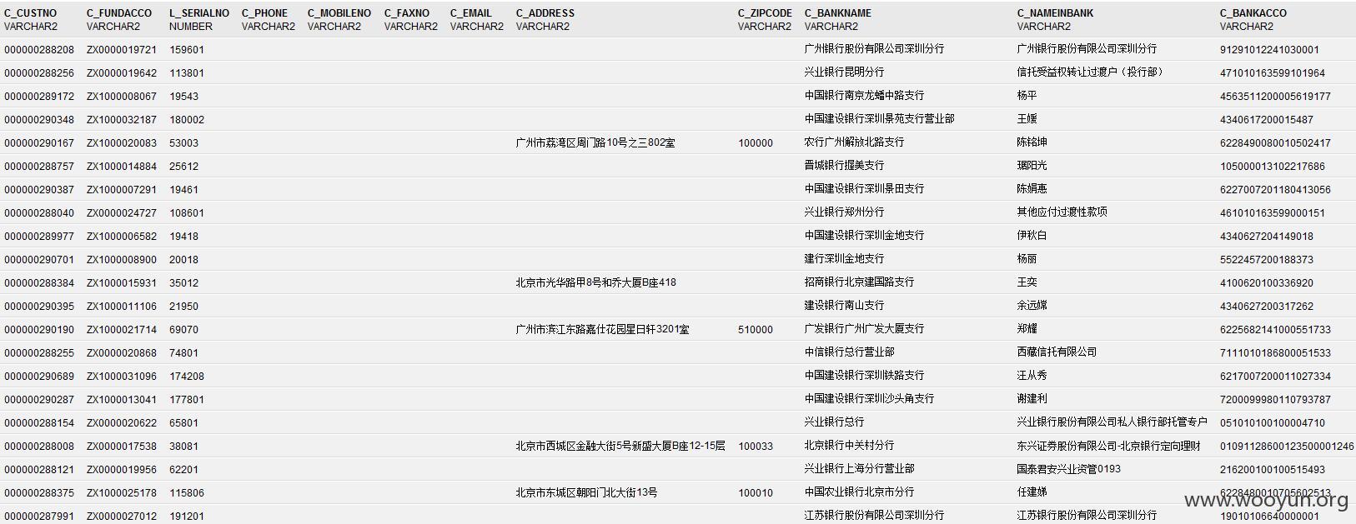Select account holder name 其他应付过渡性款项
This screenshot has height=524, width=1356.
coord(1062,212)
